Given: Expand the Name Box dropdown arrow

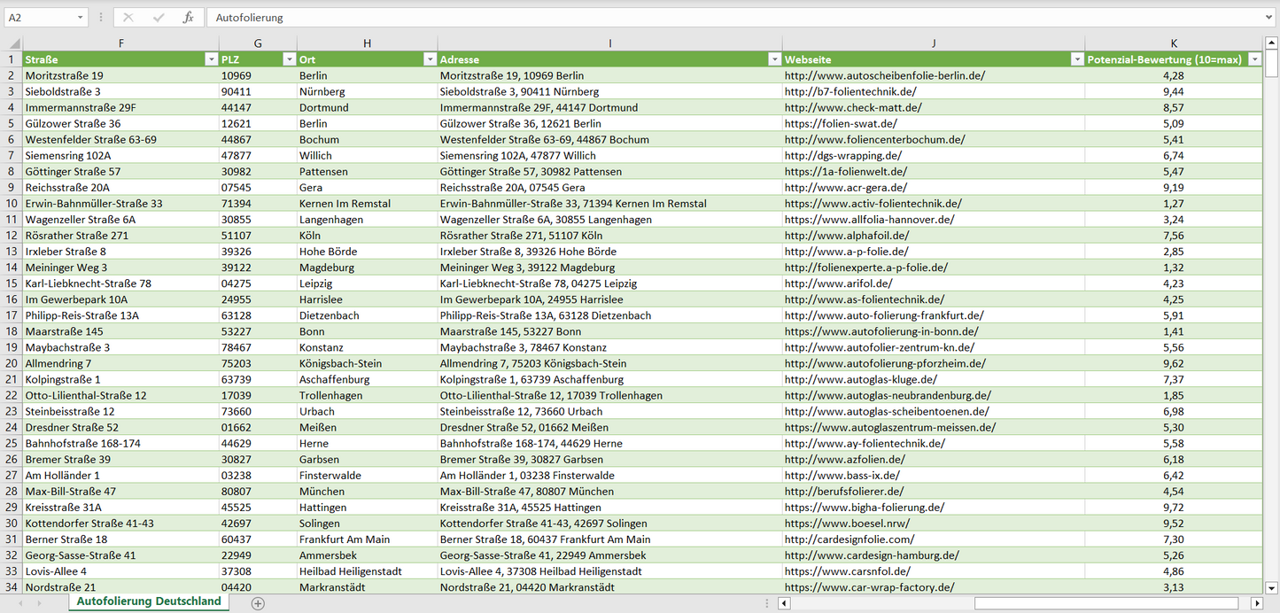Looking at the screenshot, I should 80,18.
